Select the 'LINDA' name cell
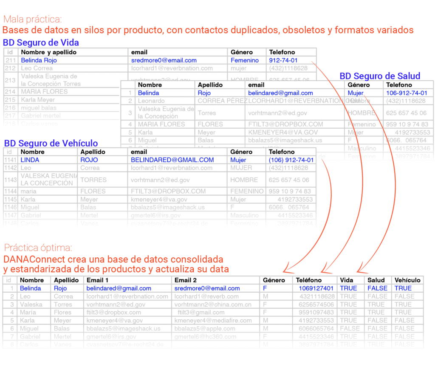Image resolution: width=435 pixels, height=369 pixels. [x=30, y=160]
